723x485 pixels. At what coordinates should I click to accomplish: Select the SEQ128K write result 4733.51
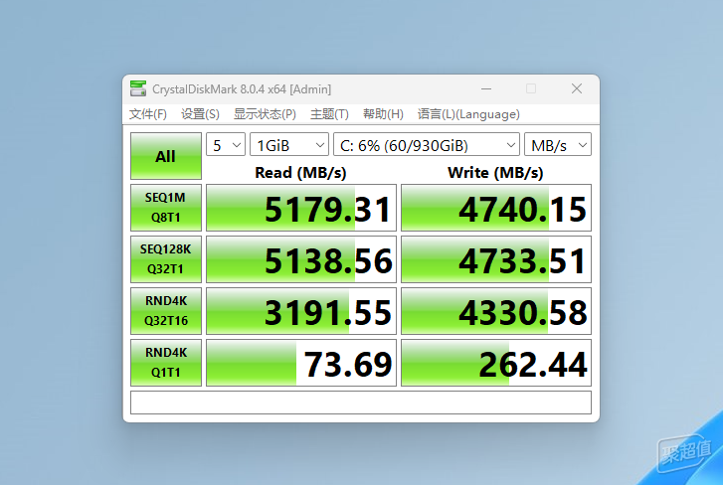click(496, 259)
